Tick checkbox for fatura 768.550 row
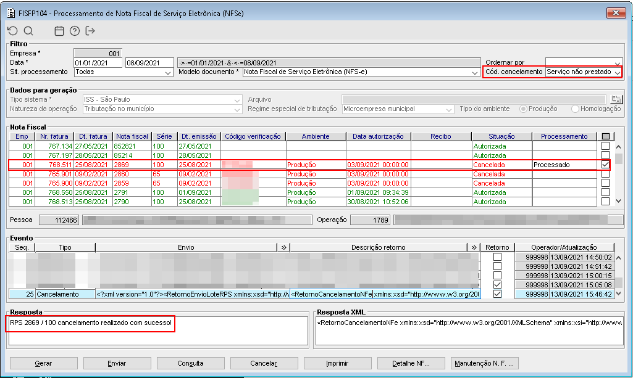The image size is (633, 378). pos(606,192)
